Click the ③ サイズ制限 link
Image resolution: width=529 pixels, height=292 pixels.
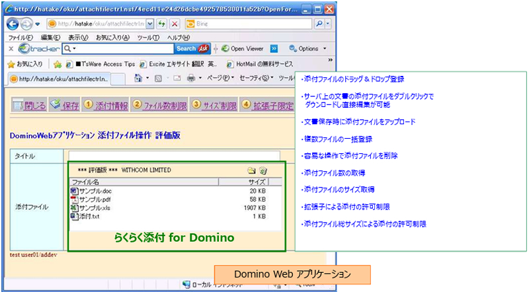(214, 105)
